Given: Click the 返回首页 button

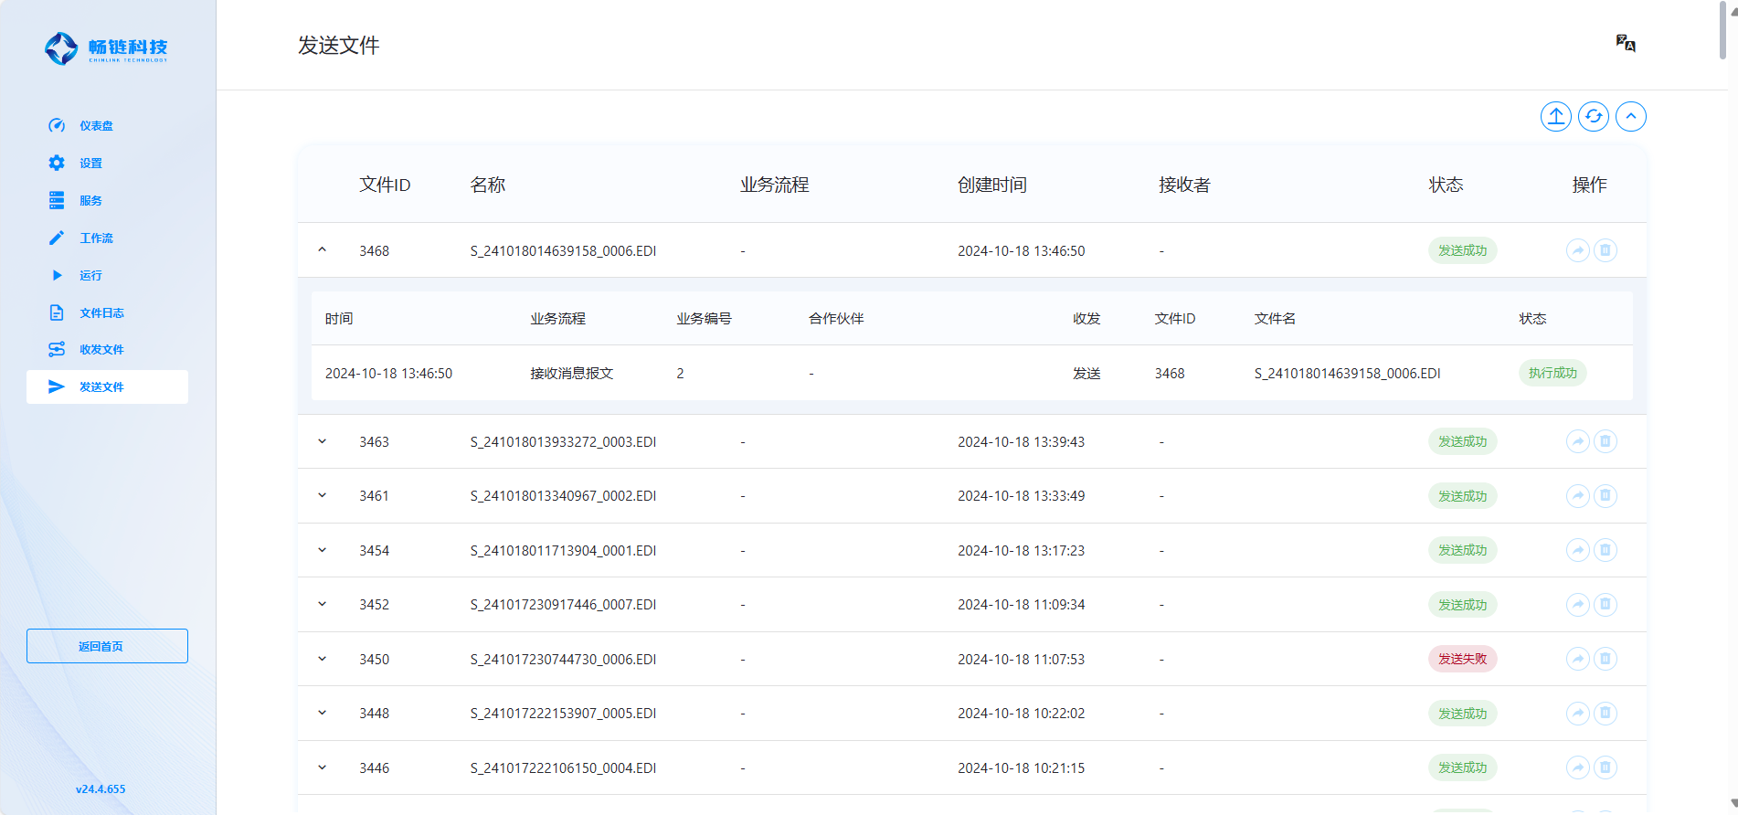Looking at the screenshot, I should 107,646.
